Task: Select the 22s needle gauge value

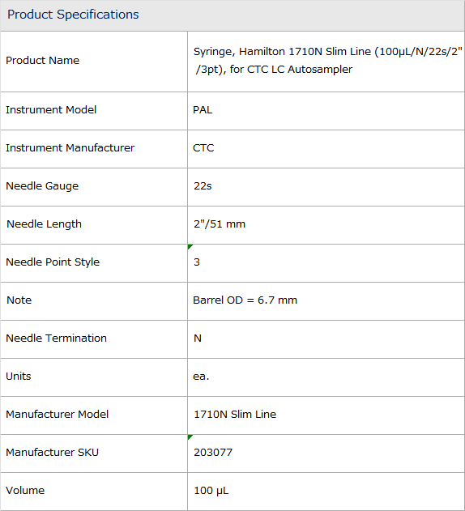Action: click(203, 186)
